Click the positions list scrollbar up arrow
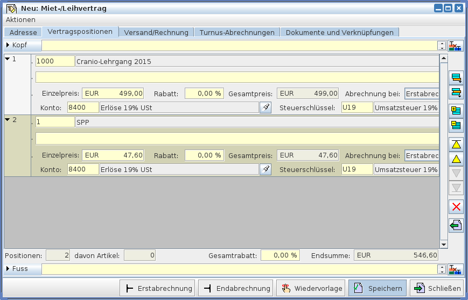The height and width of the screenshot is (300, 468). [x=444, y=58]
